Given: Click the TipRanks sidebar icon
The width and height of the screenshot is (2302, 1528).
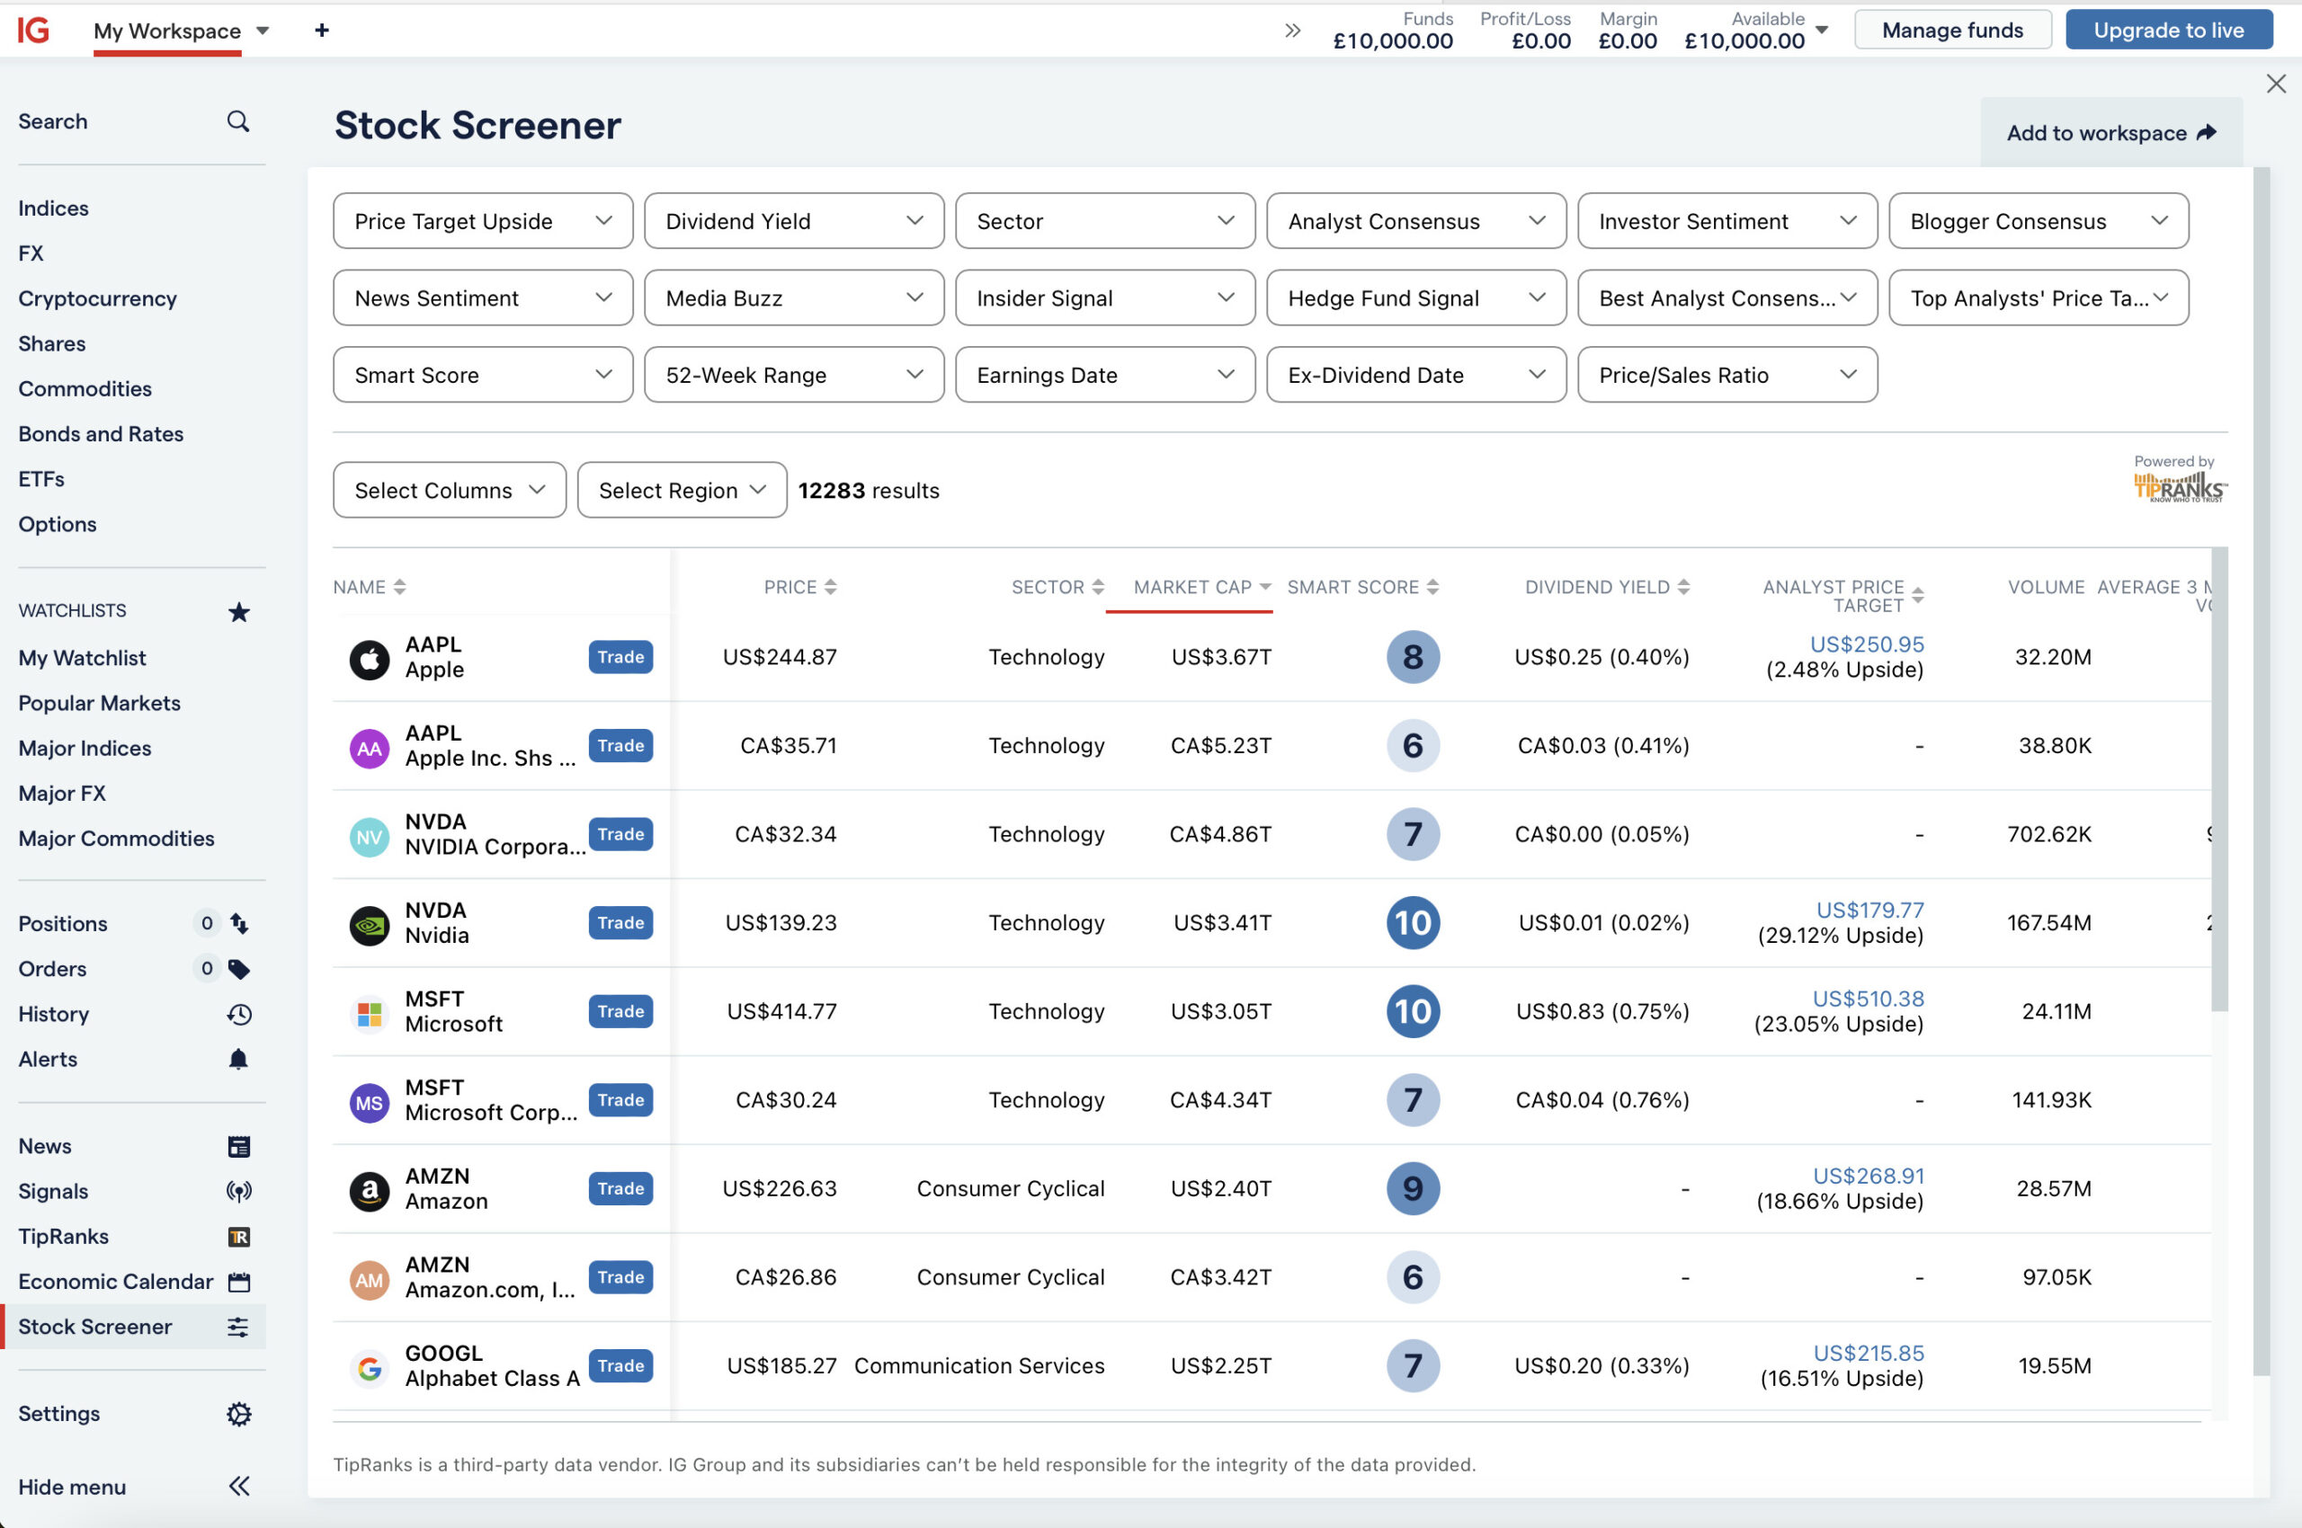Looking at the screenshot, I should [x=239, y=1237].
